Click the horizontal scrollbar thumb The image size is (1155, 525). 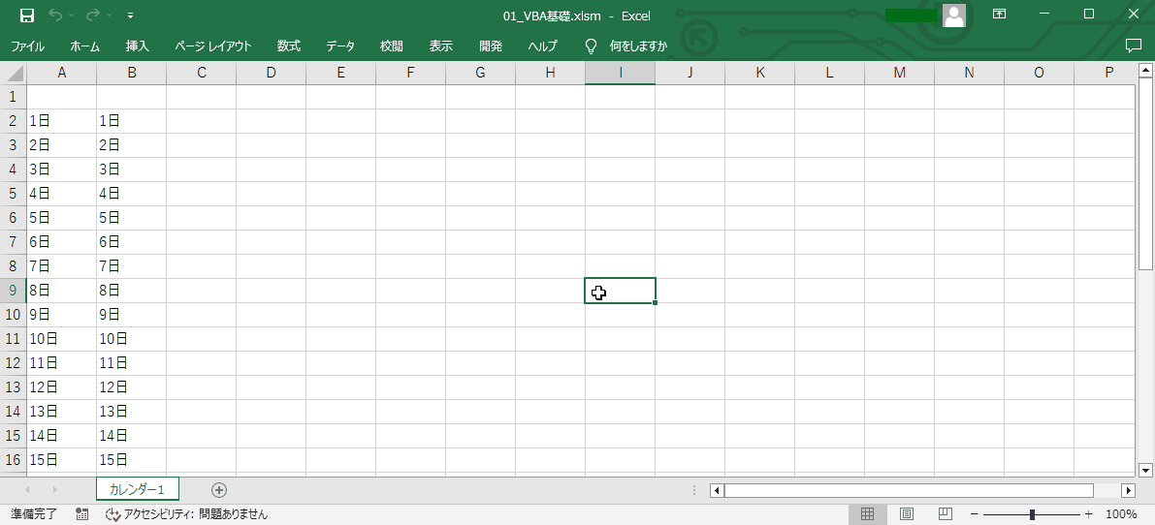coord(909,490)
